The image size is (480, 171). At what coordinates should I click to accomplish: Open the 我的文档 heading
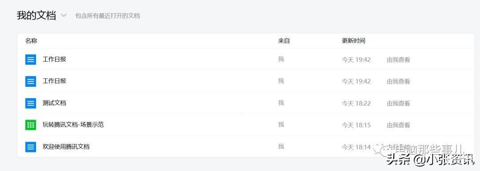coord(36,15)
